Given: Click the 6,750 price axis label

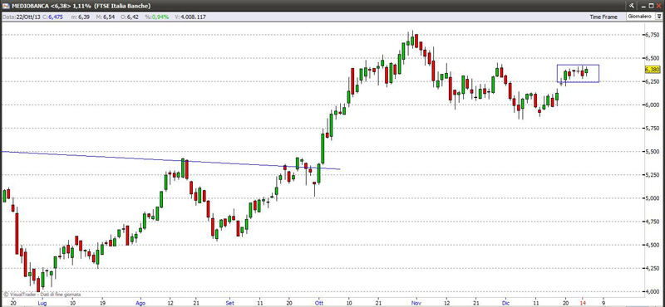Looking at the screenshot, I should [652, 35].
